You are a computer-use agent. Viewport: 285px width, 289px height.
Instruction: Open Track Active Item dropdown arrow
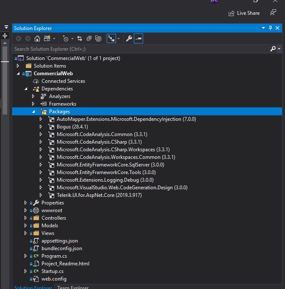119,39
